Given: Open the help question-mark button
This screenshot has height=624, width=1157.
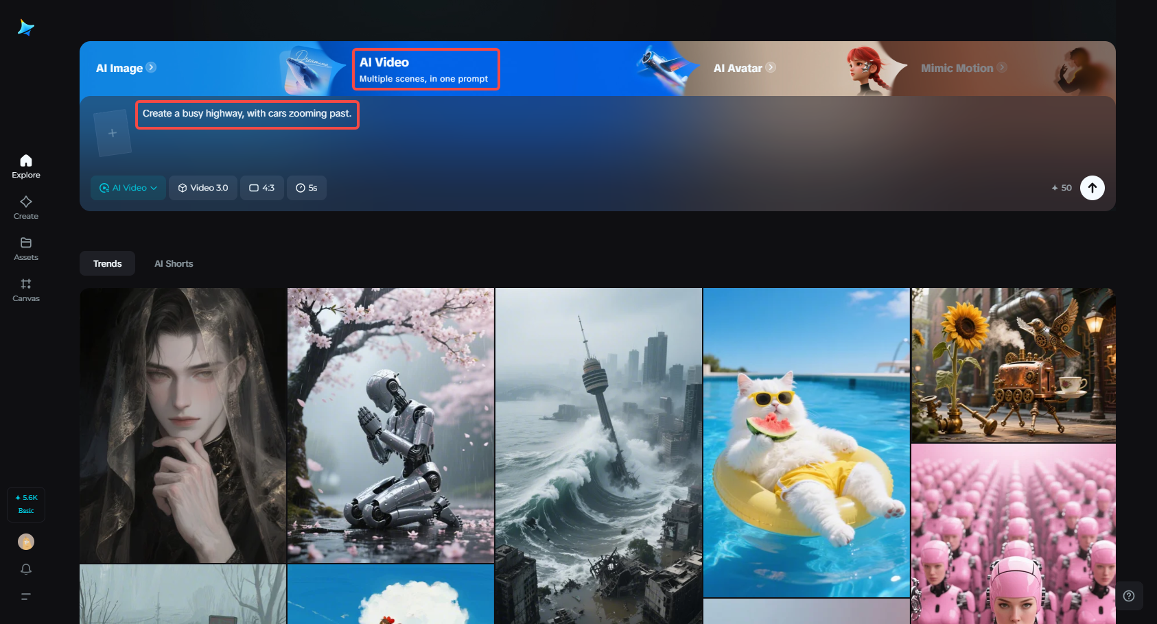Looking at the screenshot, I should click(1129, 596).
